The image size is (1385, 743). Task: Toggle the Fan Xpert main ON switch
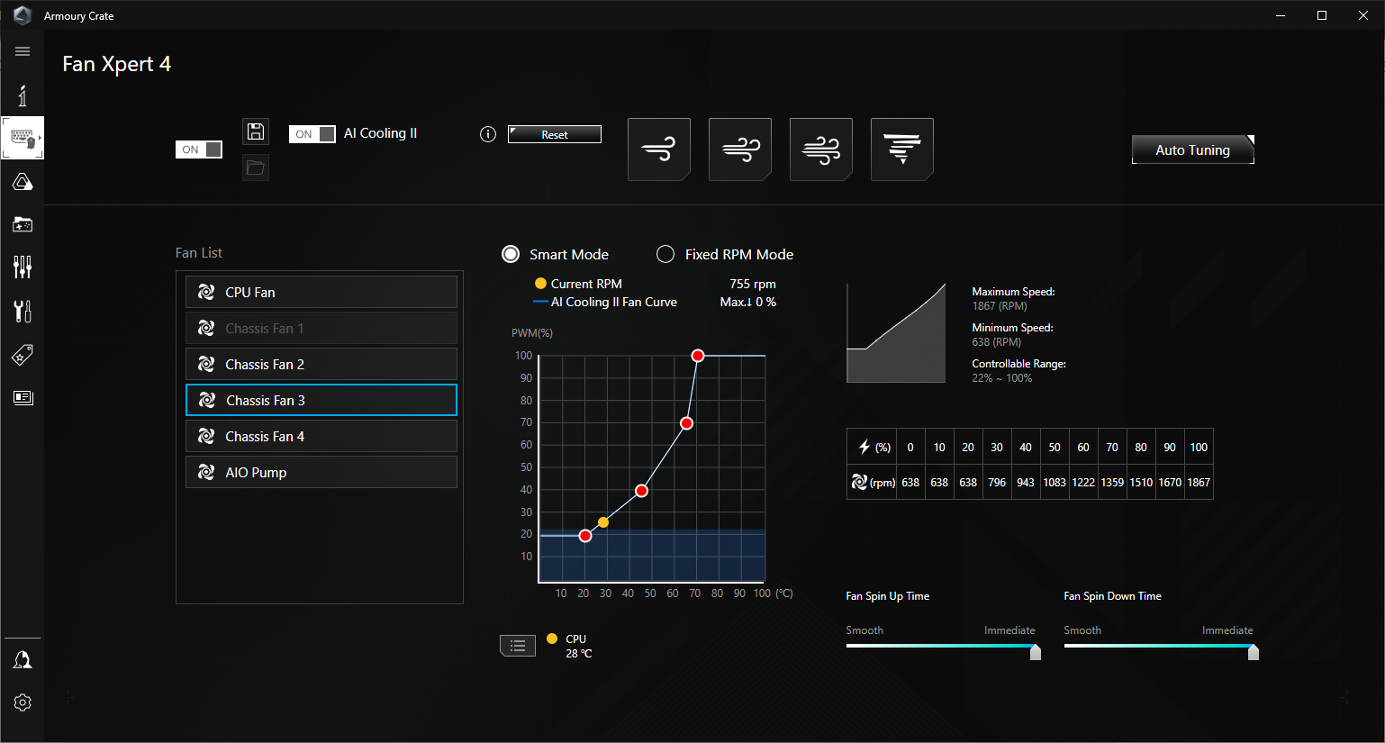(x=199, y=150)
